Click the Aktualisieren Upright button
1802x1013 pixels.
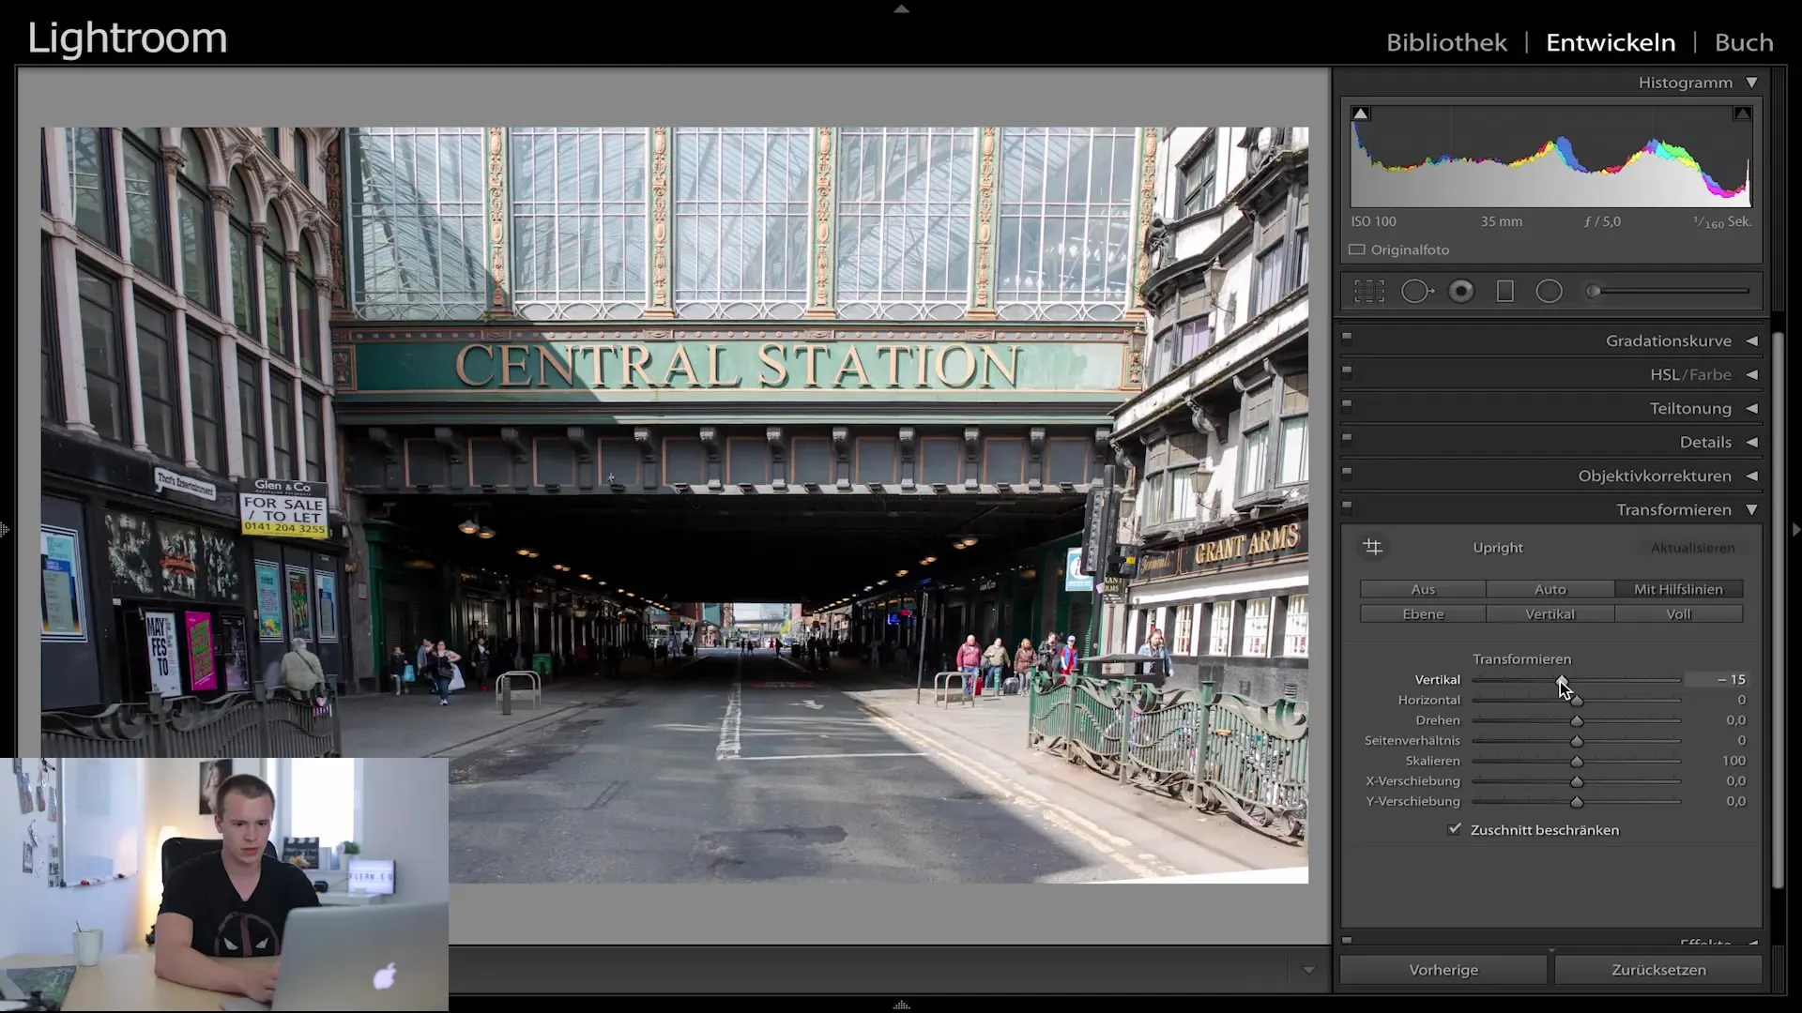(1693, 548)
